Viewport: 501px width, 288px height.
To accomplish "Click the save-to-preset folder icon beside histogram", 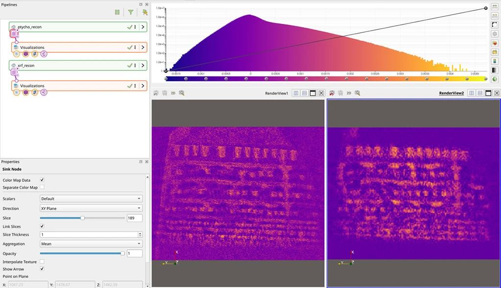I will point(495,52).
